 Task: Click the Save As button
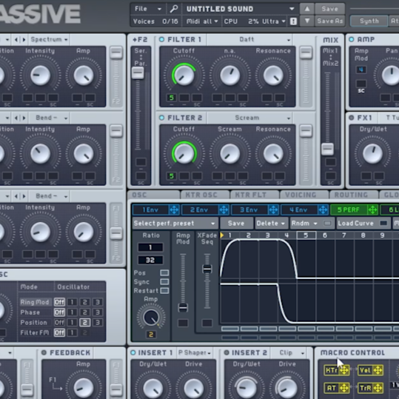pos(329,21)
